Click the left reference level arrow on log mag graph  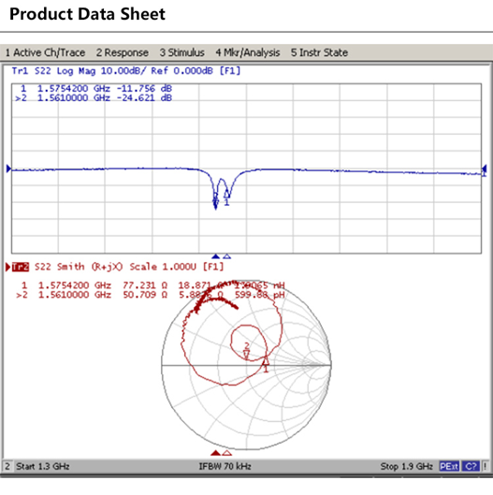8,168
